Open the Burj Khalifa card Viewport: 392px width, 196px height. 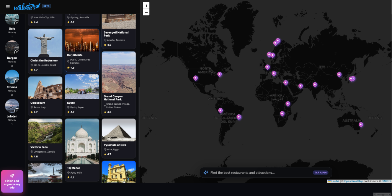click(82, 50)
